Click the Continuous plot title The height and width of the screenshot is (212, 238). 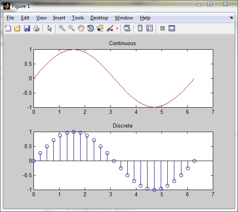click(122, 43)
